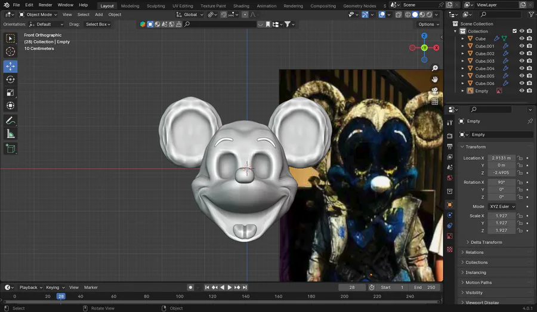Jump to the timeline end frame

[245, 288]
